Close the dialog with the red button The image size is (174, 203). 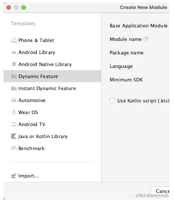9,8
